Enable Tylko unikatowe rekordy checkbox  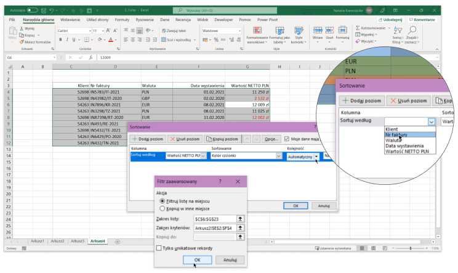[159, 248]
